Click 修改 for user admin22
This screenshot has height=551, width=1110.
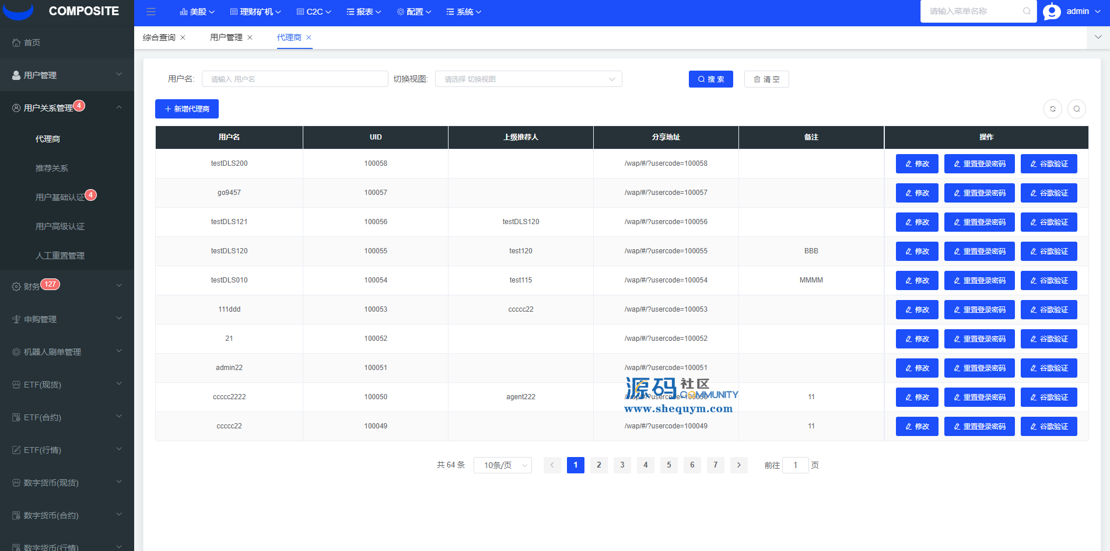pos(917,368)
